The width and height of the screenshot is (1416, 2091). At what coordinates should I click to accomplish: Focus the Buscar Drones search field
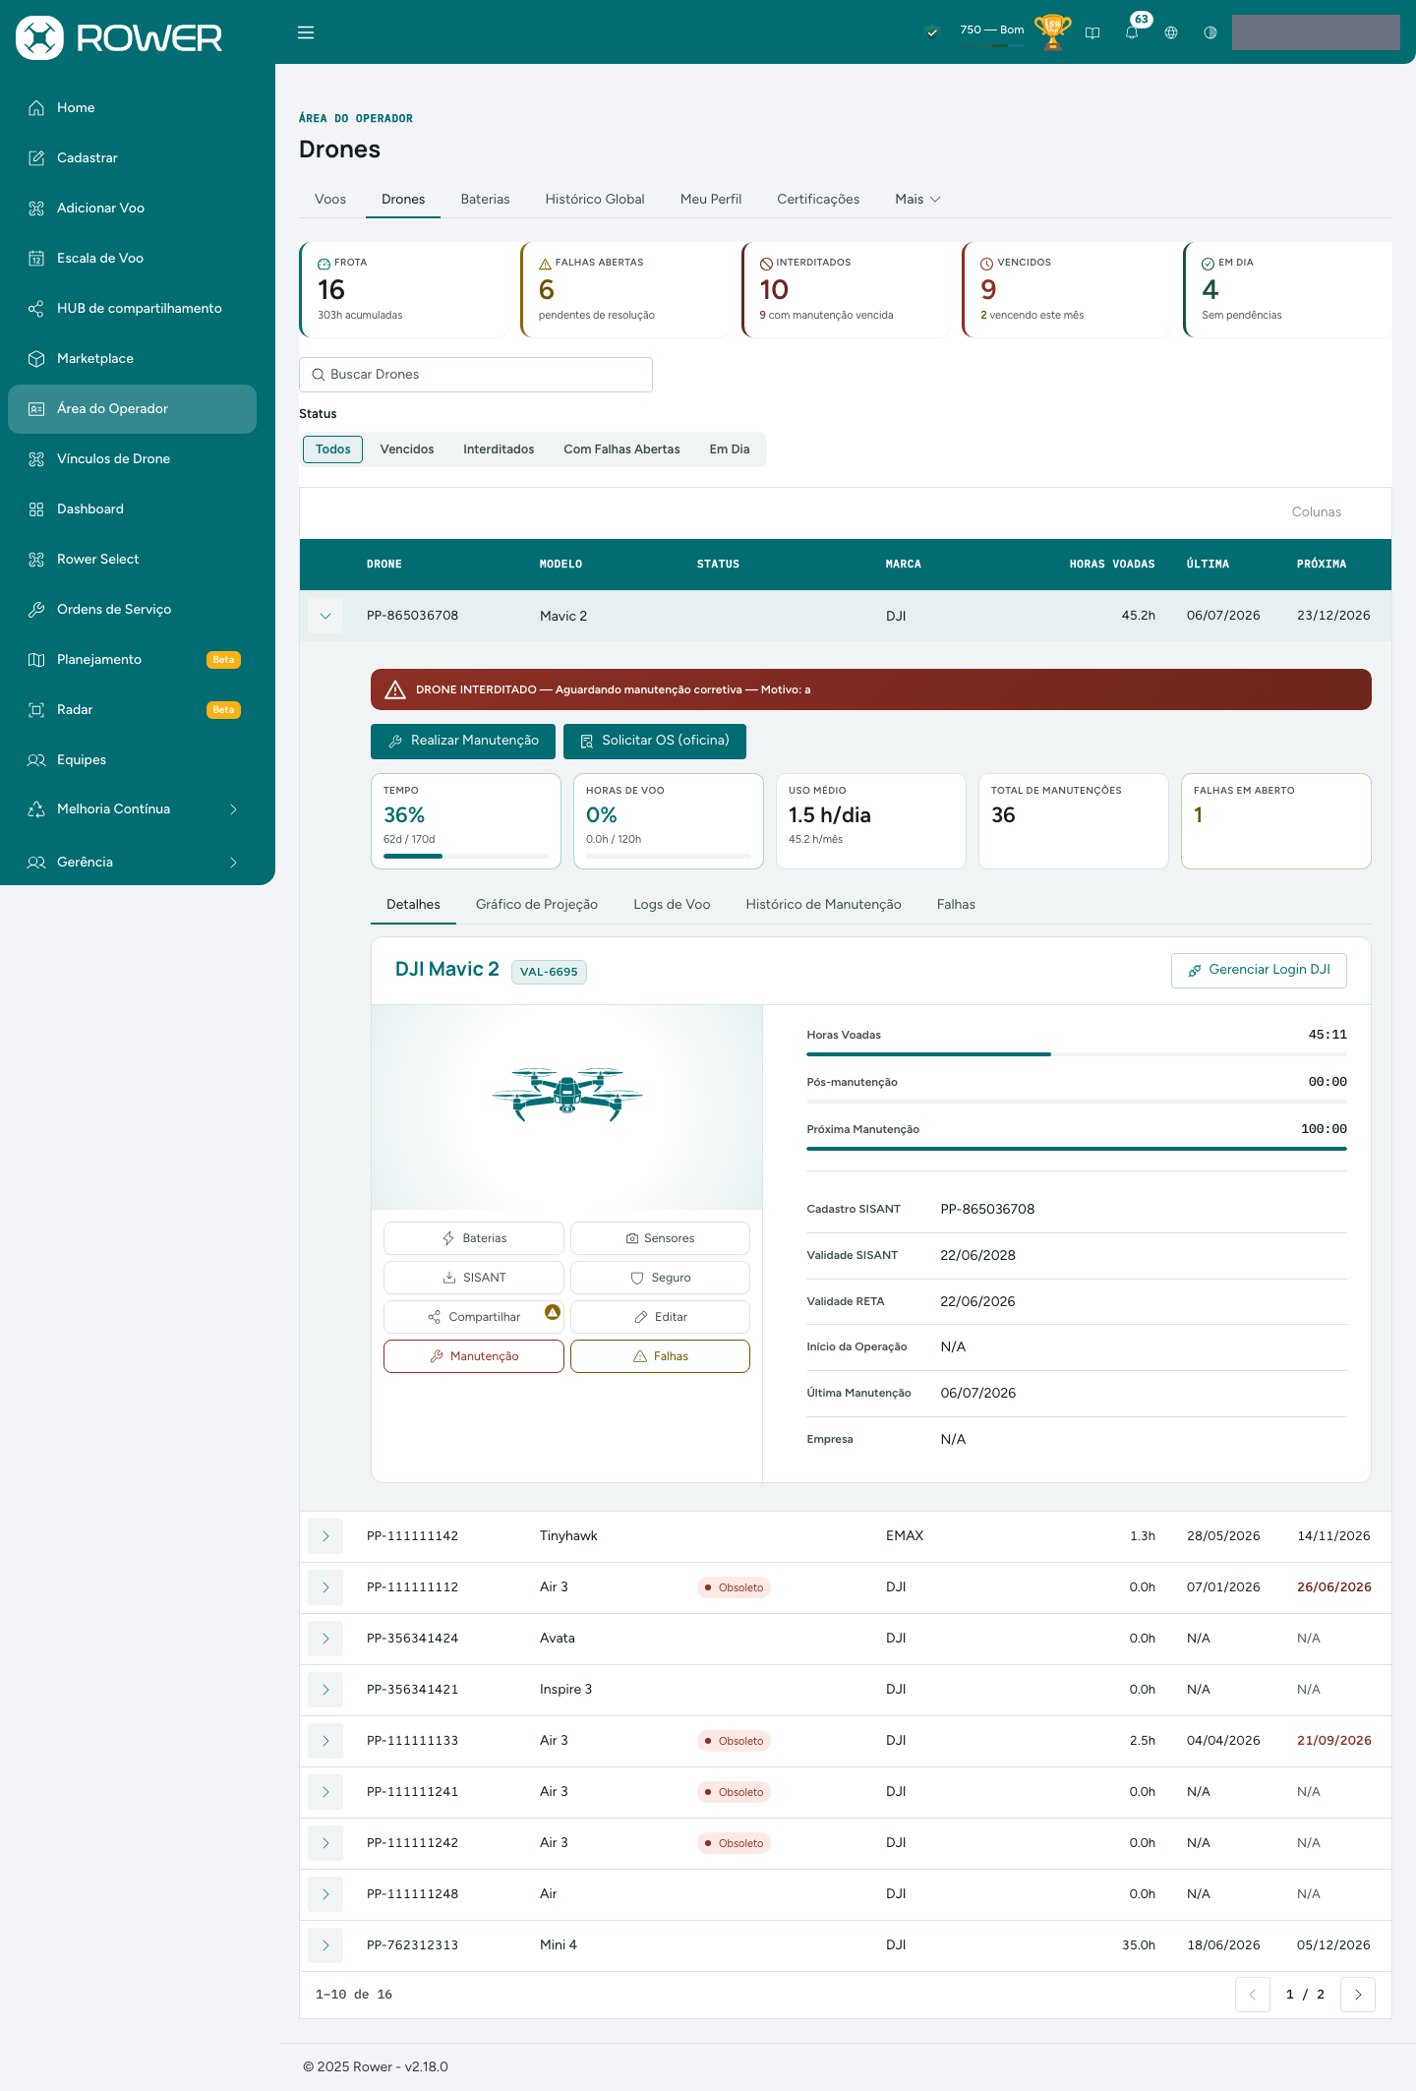(476, 375)
